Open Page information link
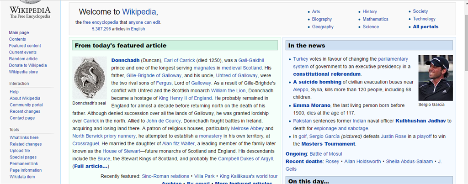468x184 pixels. 26,171
